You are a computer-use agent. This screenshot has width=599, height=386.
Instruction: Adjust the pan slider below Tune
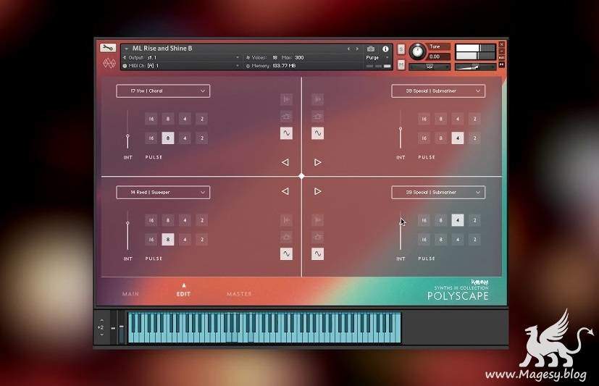[x=430, y=67]
